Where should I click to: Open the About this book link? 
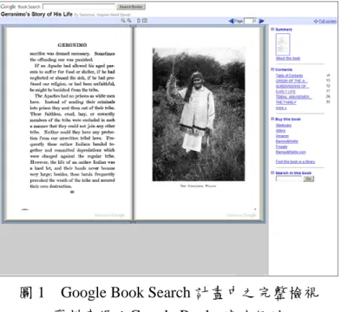click(288, 58)
